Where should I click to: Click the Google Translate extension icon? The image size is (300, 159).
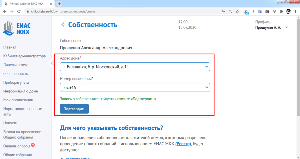[260, 11]
